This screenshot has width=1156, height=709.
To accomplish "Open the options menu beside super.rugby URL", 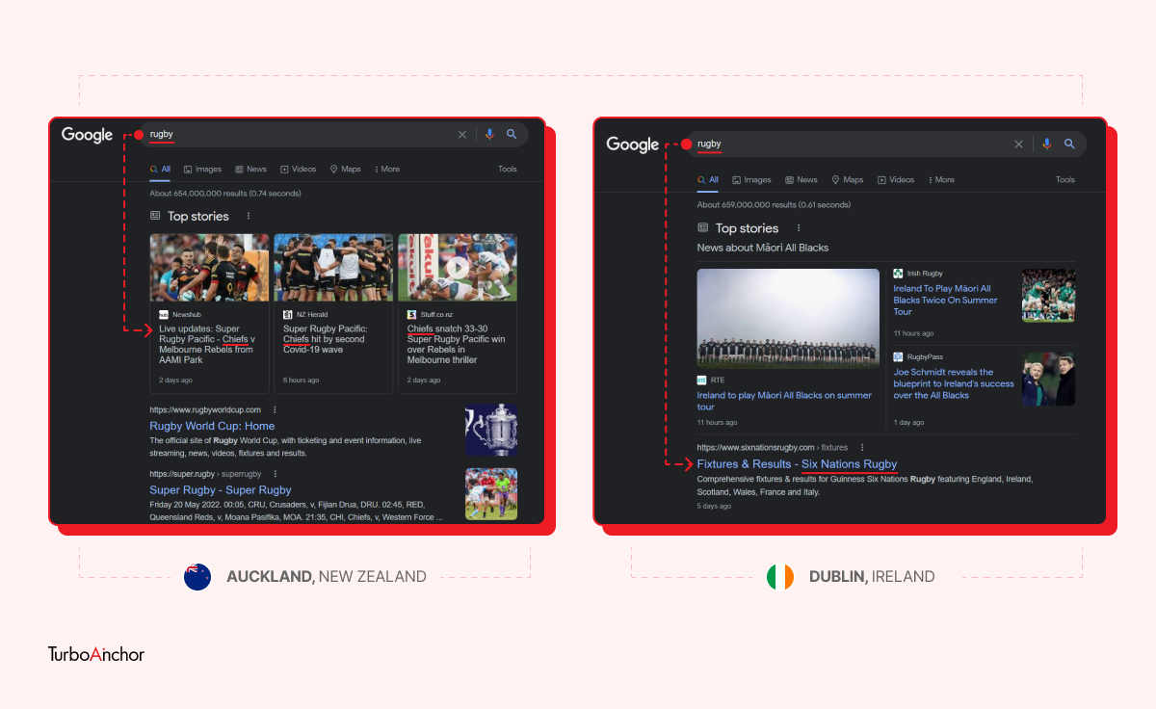I will point(275,474).
